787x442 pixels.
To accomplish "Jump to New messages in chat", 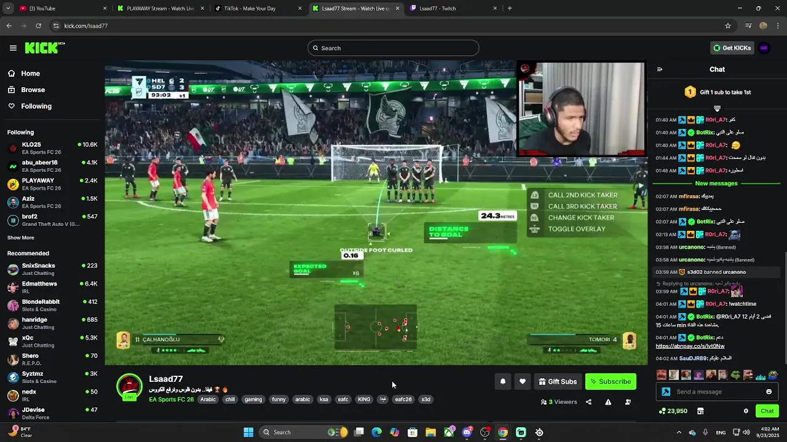I will click(x=716, y=184).
